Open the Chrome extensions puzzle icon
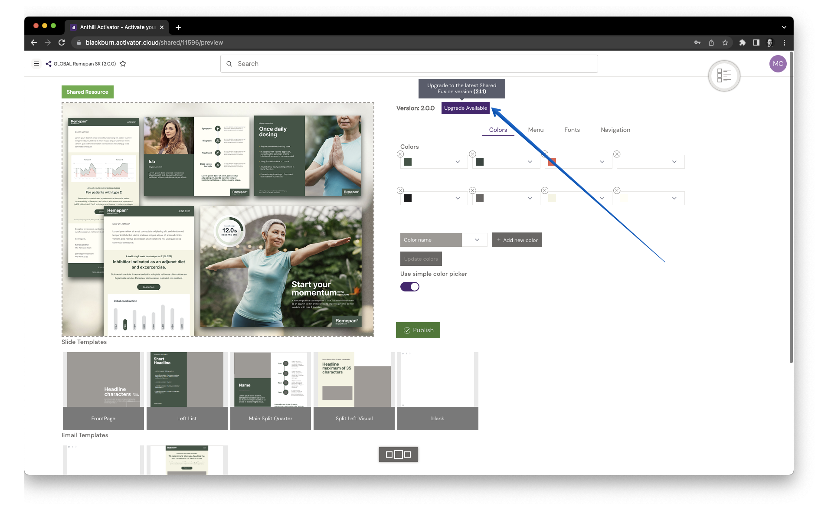The height and width of the screenshot is (507, 818). [x=743, y=43]
